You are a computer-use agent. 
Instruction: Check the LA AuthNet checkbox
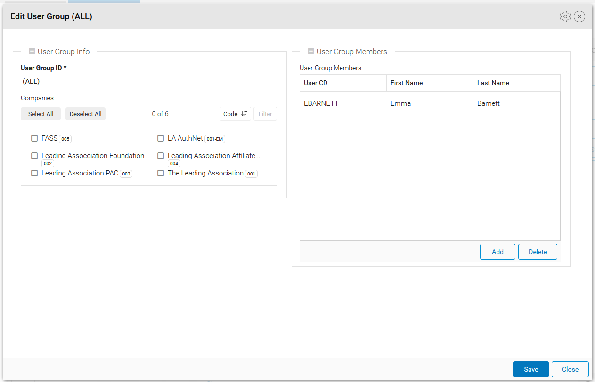click(161, 138)
